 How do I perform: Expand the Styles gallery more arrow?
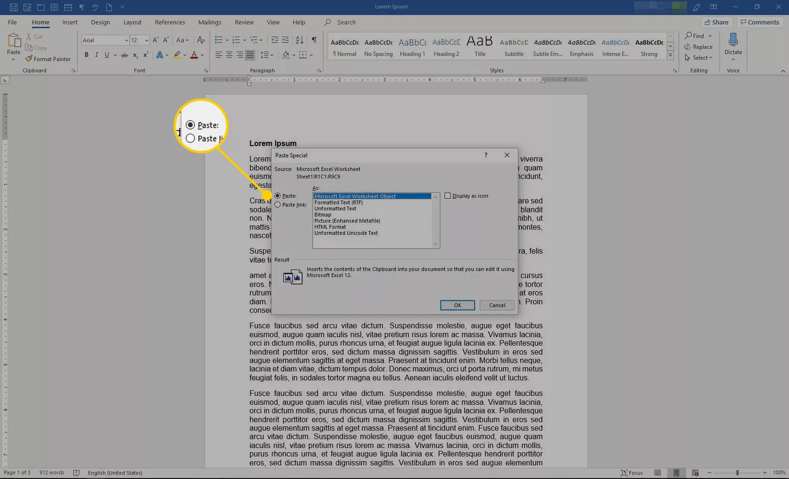670,55
